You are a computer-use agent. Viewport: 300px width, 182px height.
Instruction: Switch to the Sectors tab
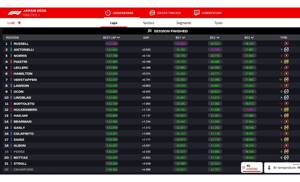148,23
